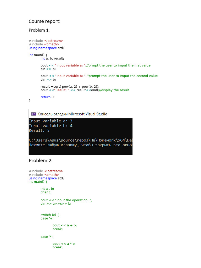Click the console path starting 'C:\Users\Asus\source'
This screenshot has height=268, width=201.
pos(80,140)
